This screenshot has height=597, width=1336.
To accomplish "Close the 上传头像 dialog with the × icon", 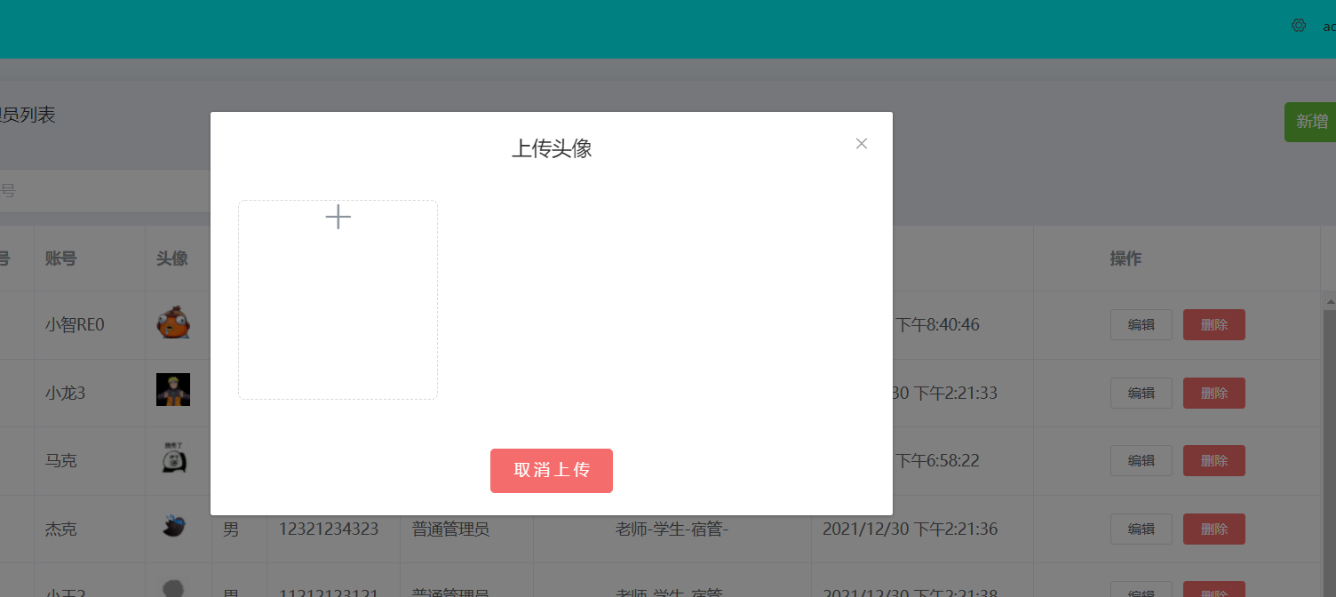I will coord(861,143).
